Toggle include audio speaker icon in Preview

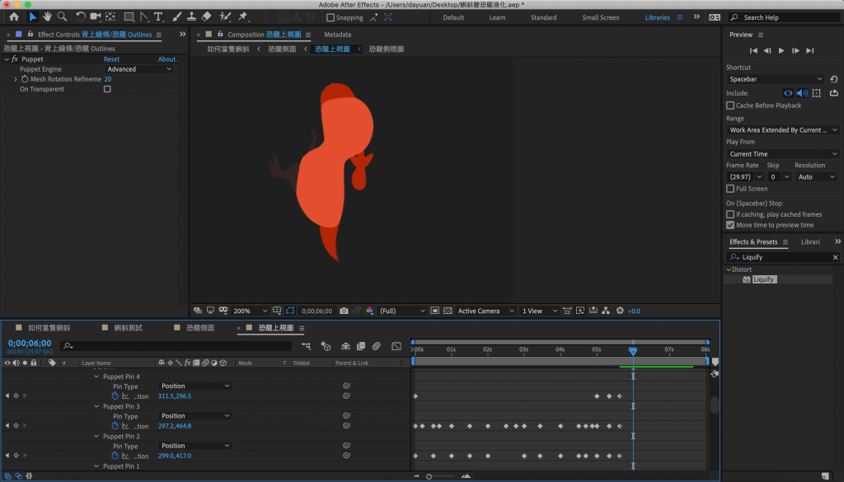coord(802,93)
